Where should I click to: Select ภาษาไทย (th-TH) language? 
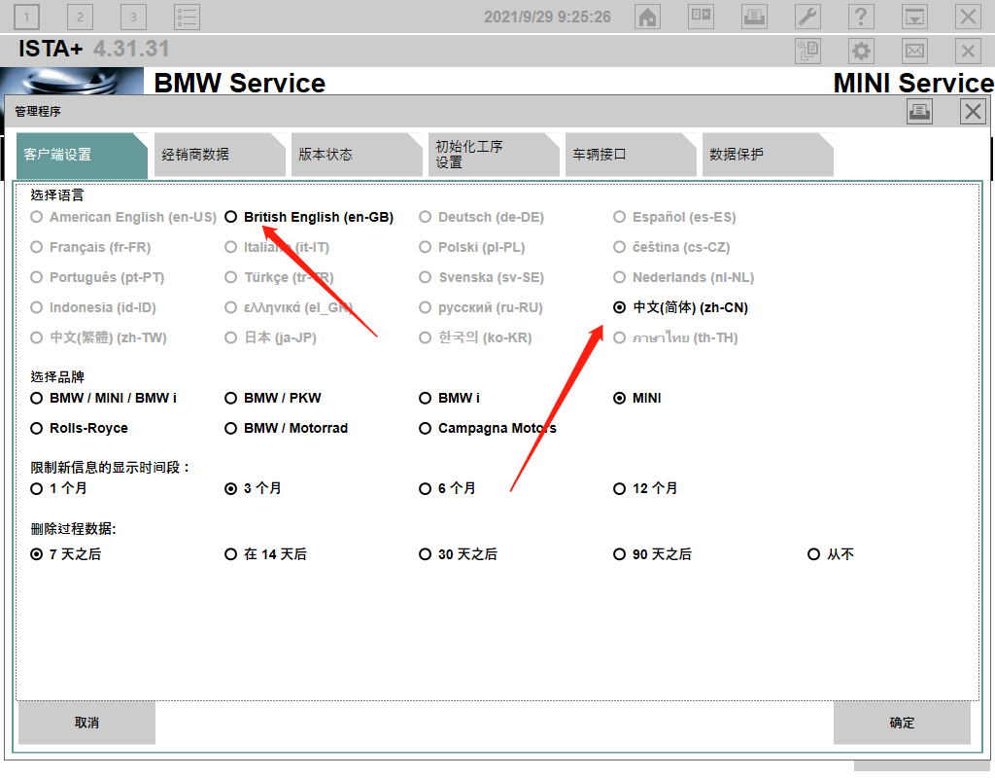coord(675,337)
